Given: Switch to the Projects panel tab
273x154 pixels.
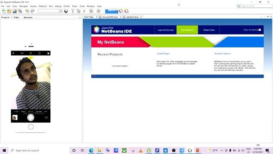Looking at the screenshot, I should (6, 18).
